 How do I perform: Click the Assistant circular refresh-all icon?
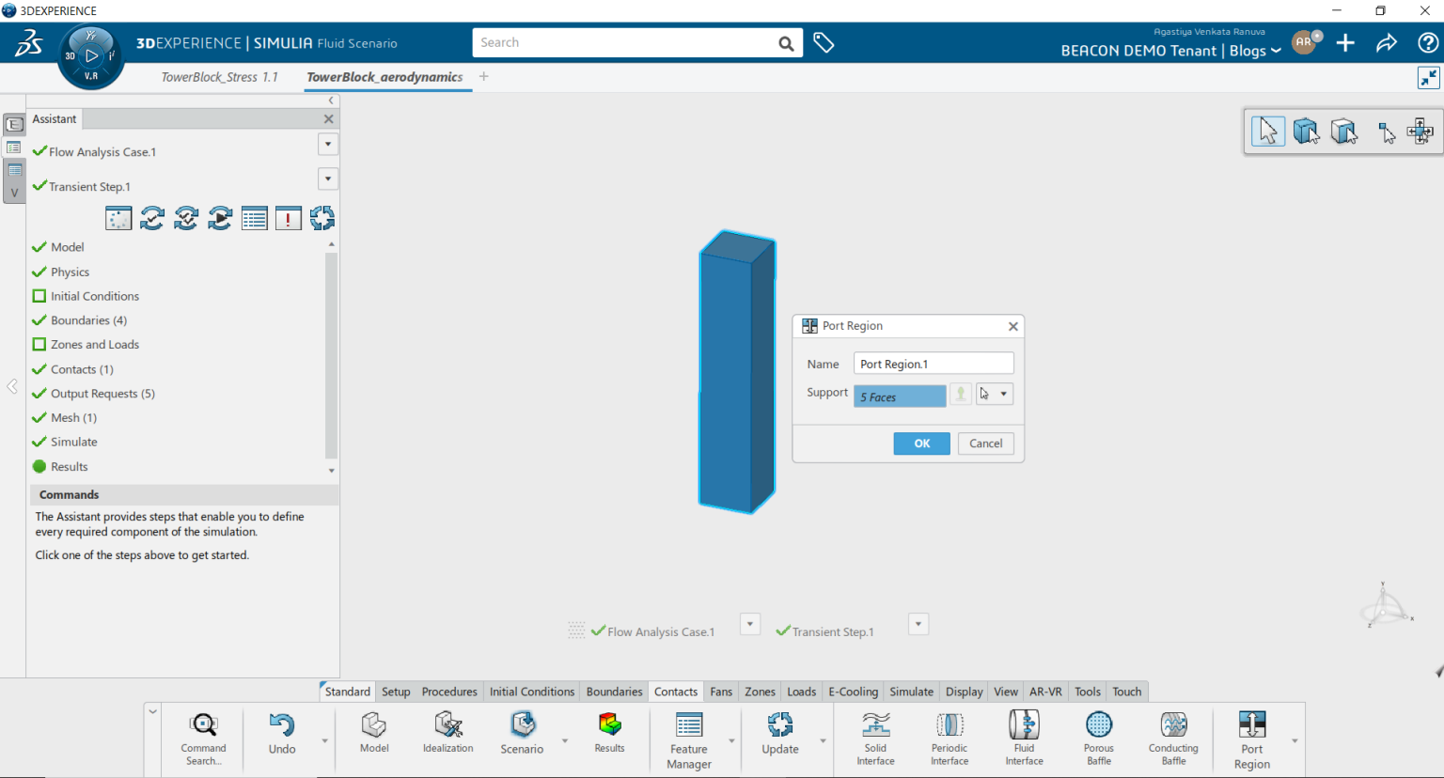click(322, 218)
